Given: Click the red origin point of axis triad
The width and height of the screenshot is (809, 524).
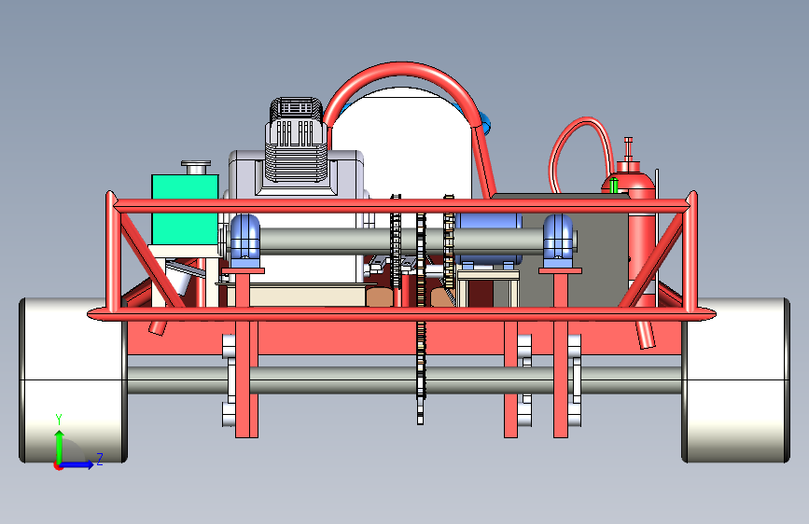Looking at the screenshot, I should click(58, 466).
